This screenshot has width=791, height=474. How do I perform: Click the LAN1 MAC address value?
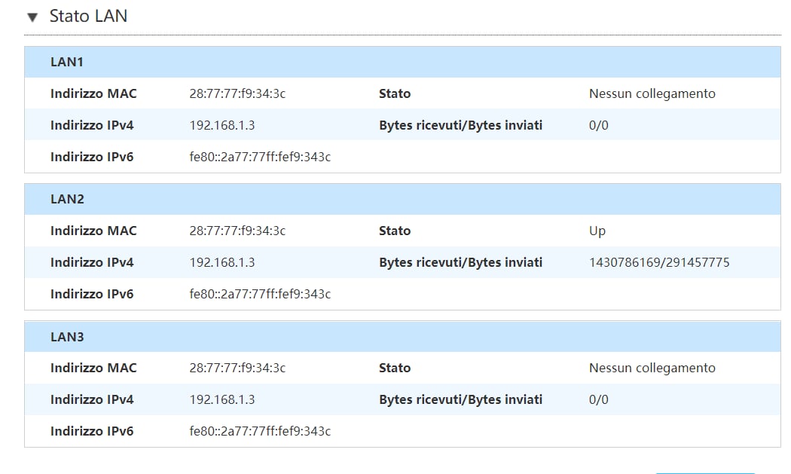(x=237, y=94)
